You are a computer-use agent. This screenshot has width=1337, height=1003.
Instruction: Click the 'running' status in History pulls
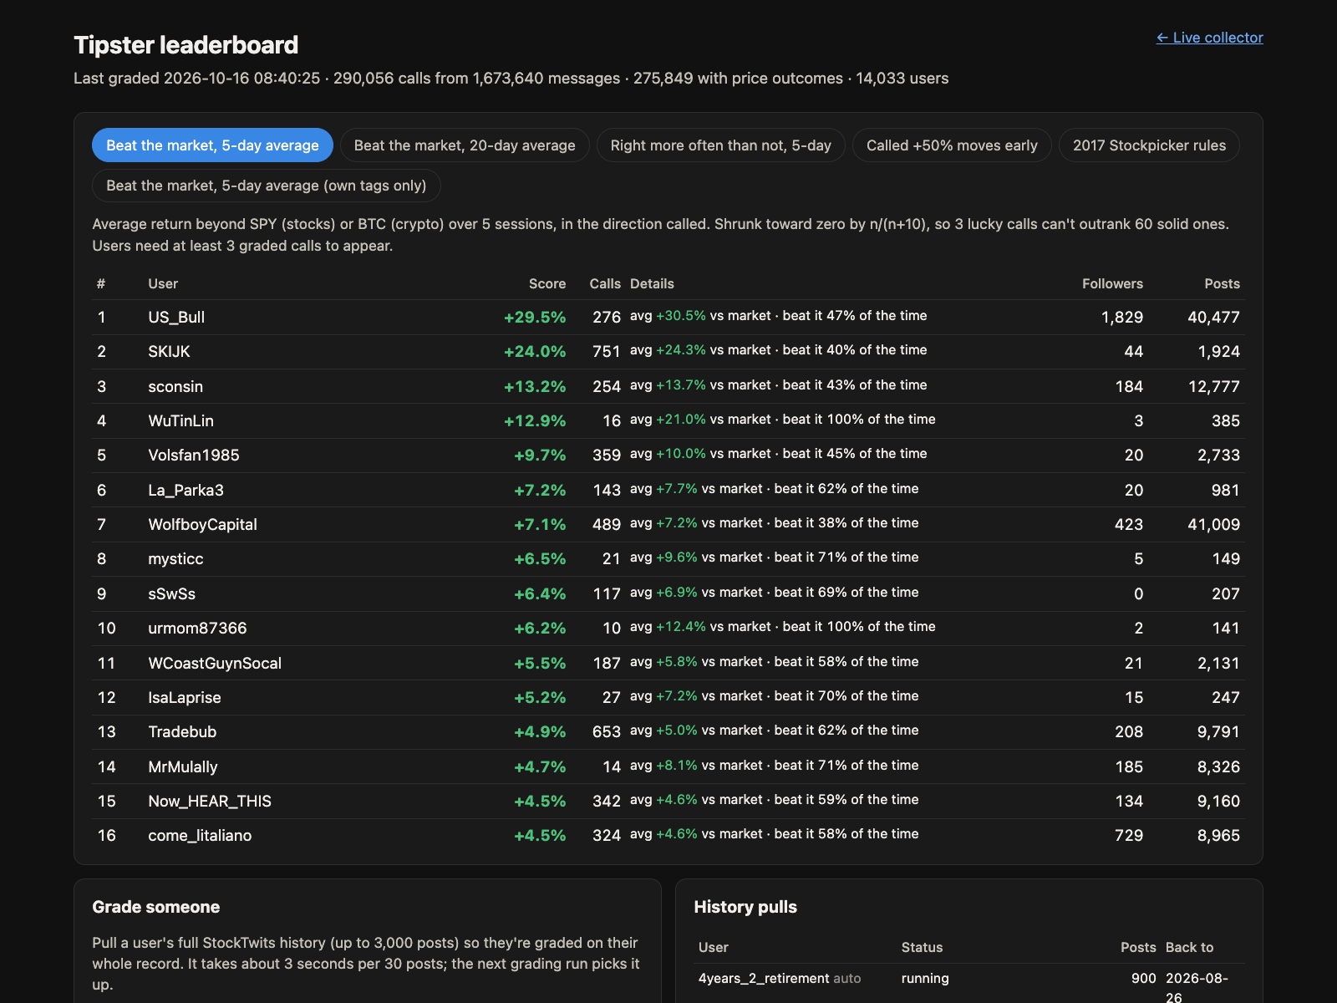coord(925,979)
